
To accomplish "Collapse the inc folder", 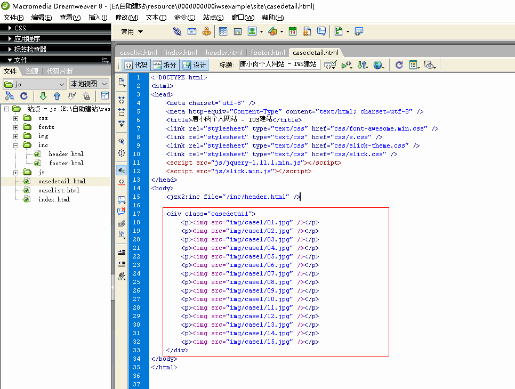I will pyautogui.click(x=16, y=145).
